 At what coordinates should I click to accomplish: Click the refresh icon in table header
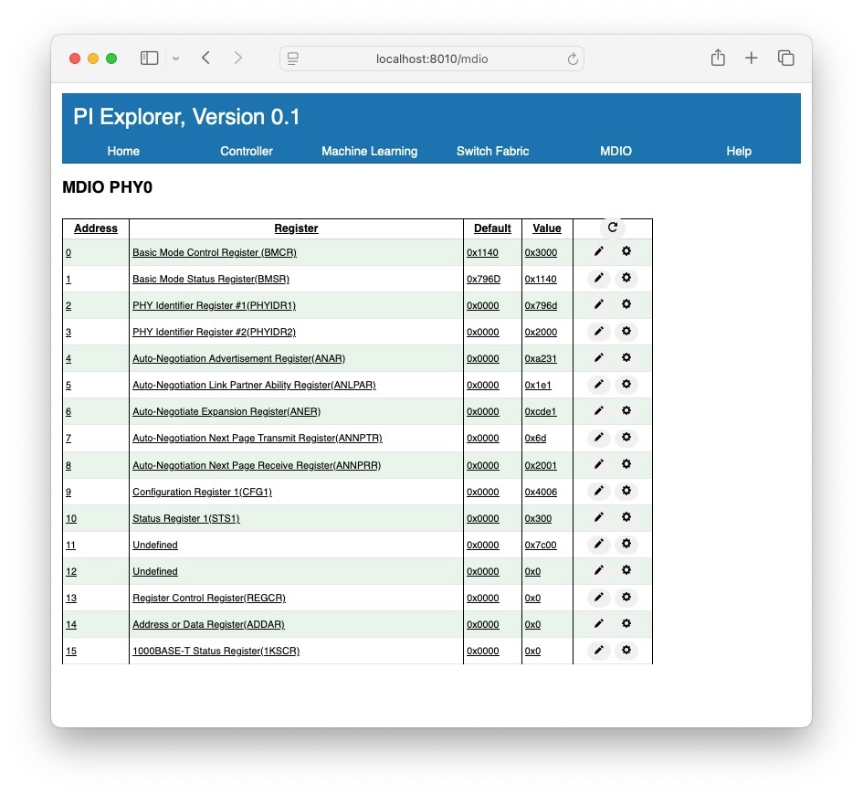(x=612, y=228)
